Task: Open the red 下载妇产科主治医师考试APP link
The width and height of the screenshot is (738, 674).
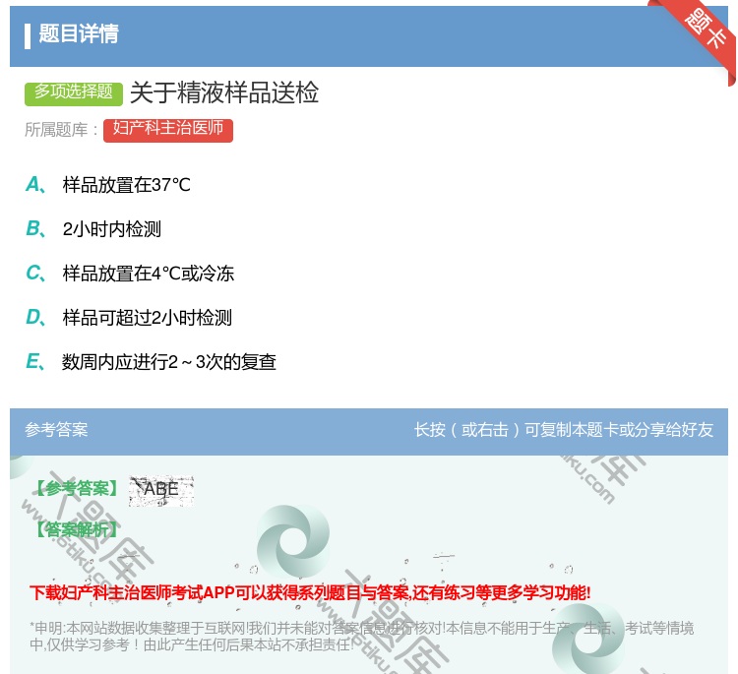Action: [x=310, y=592]
